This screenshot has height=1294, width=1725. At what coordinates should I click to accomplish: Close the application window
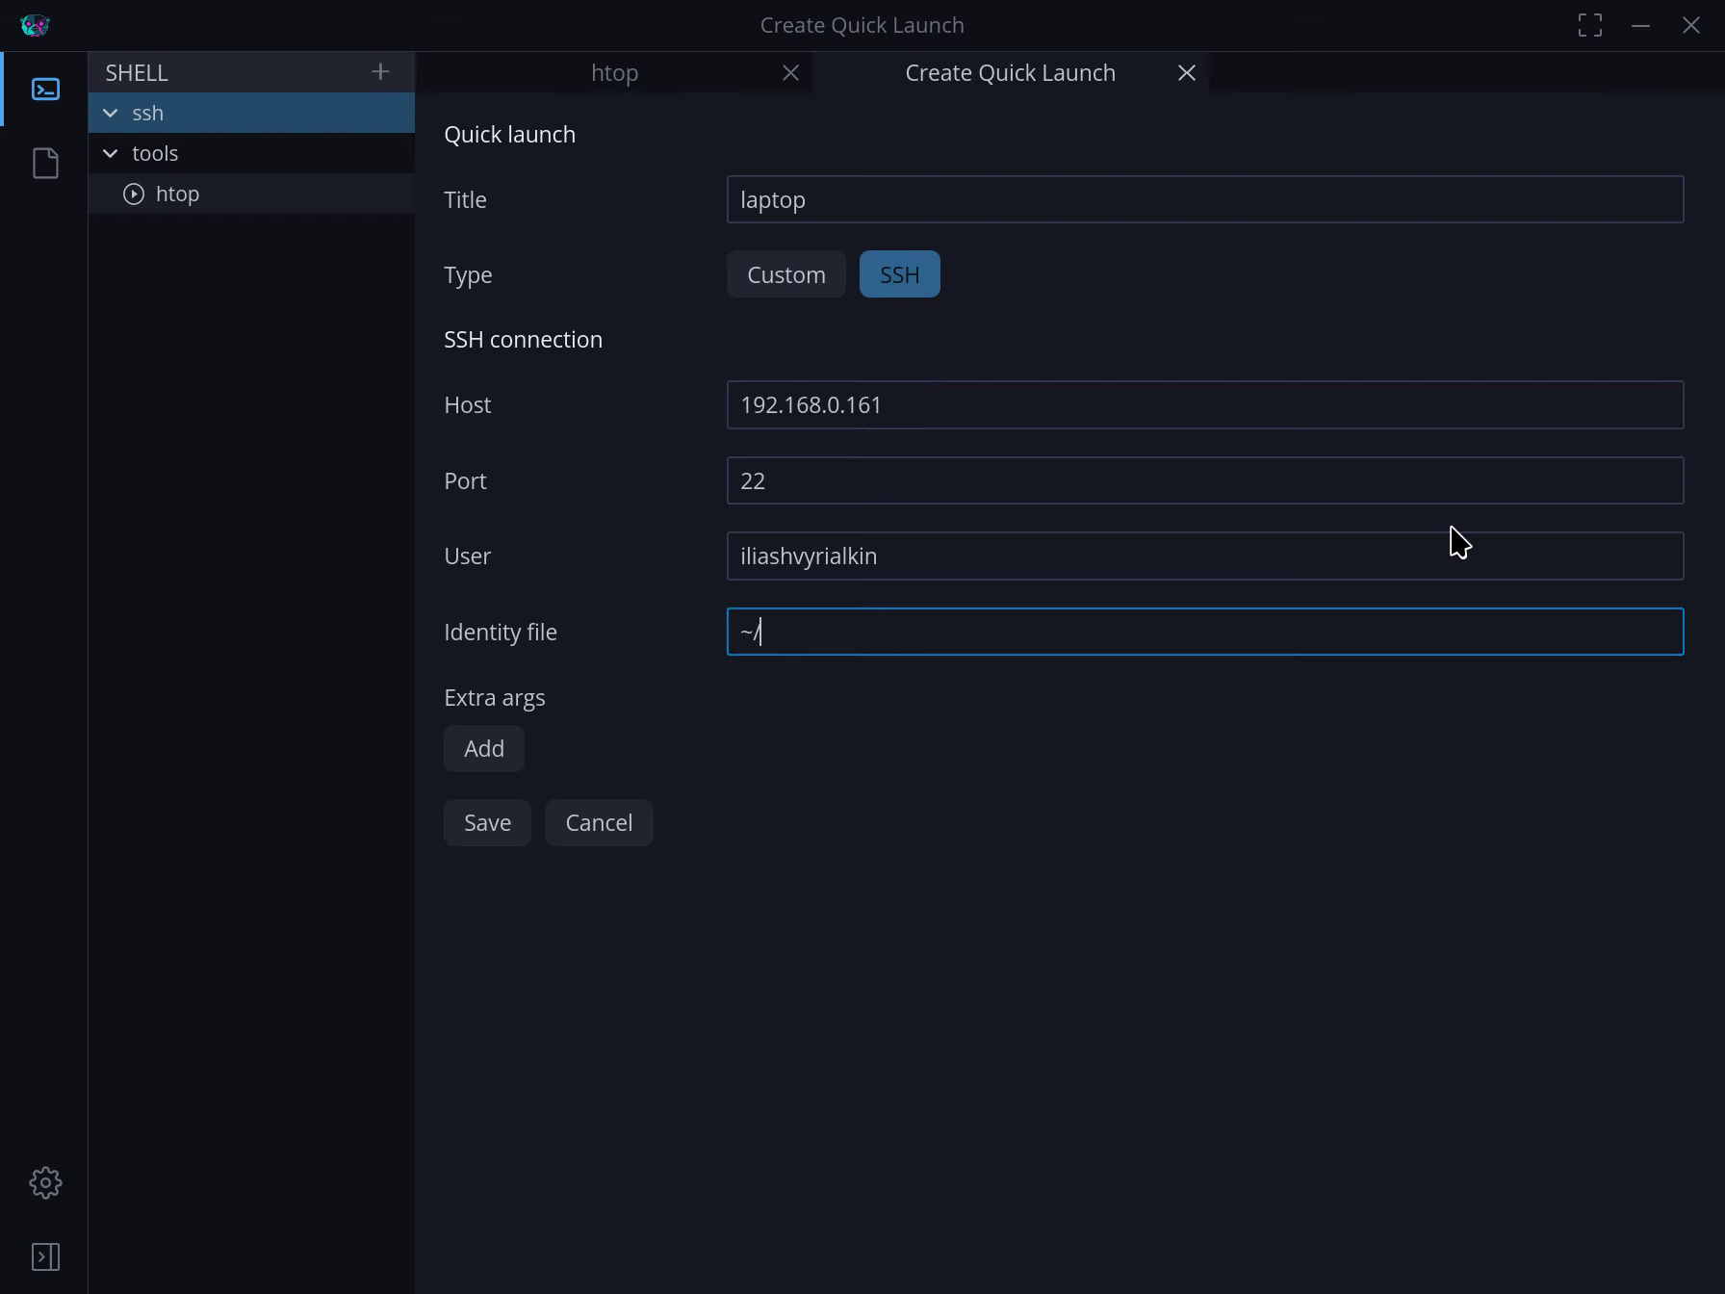[1691, 25]
